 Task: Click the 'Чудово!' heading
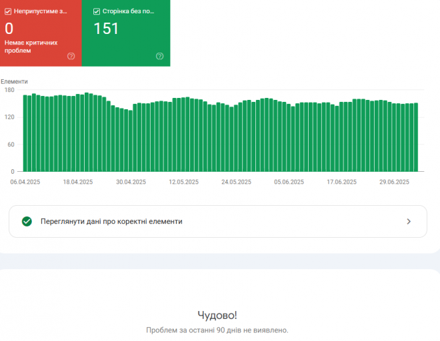(x=217, y=315)
